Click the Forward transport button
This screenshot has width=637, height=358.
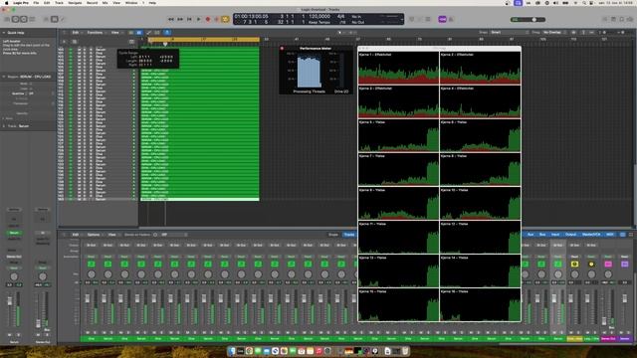point(180,19)
